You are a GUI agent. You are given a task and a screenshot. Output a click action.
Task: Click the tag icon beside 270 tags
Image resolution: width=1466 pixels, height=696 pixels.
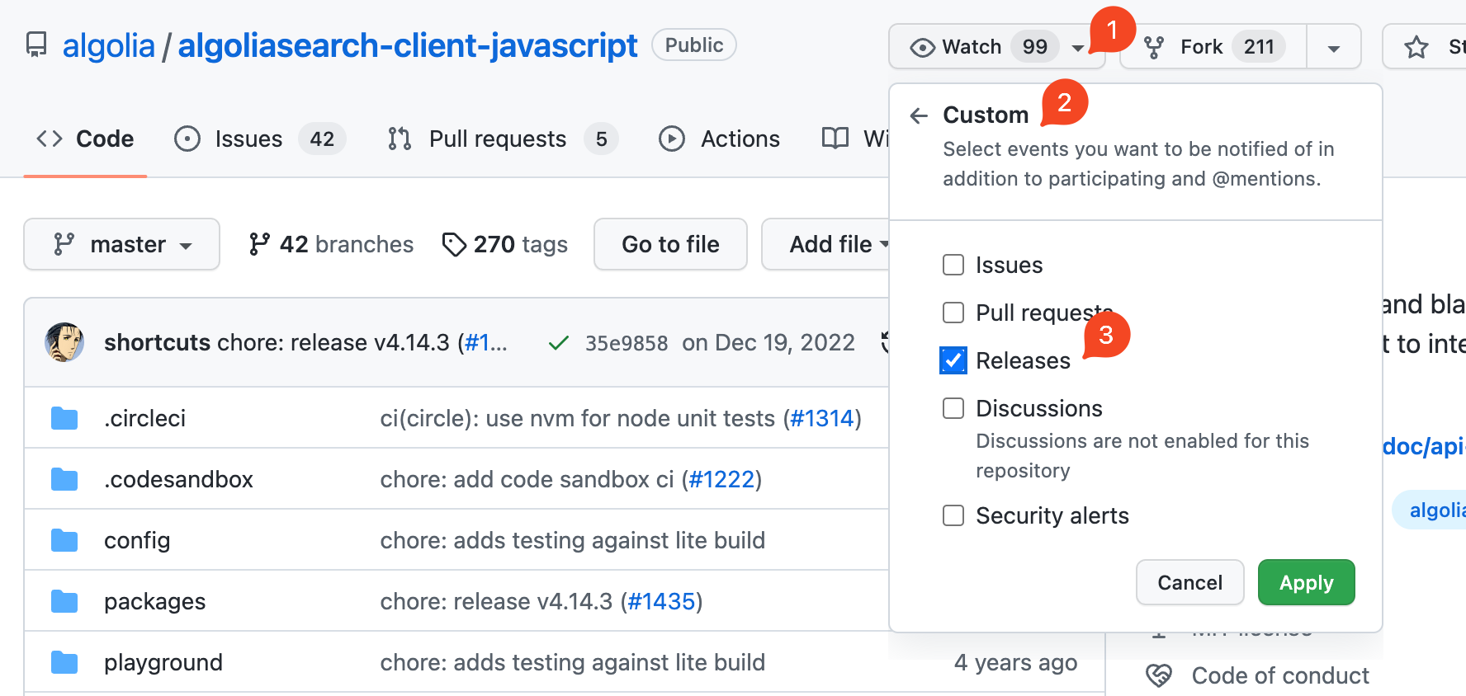[x=454, y=244]
